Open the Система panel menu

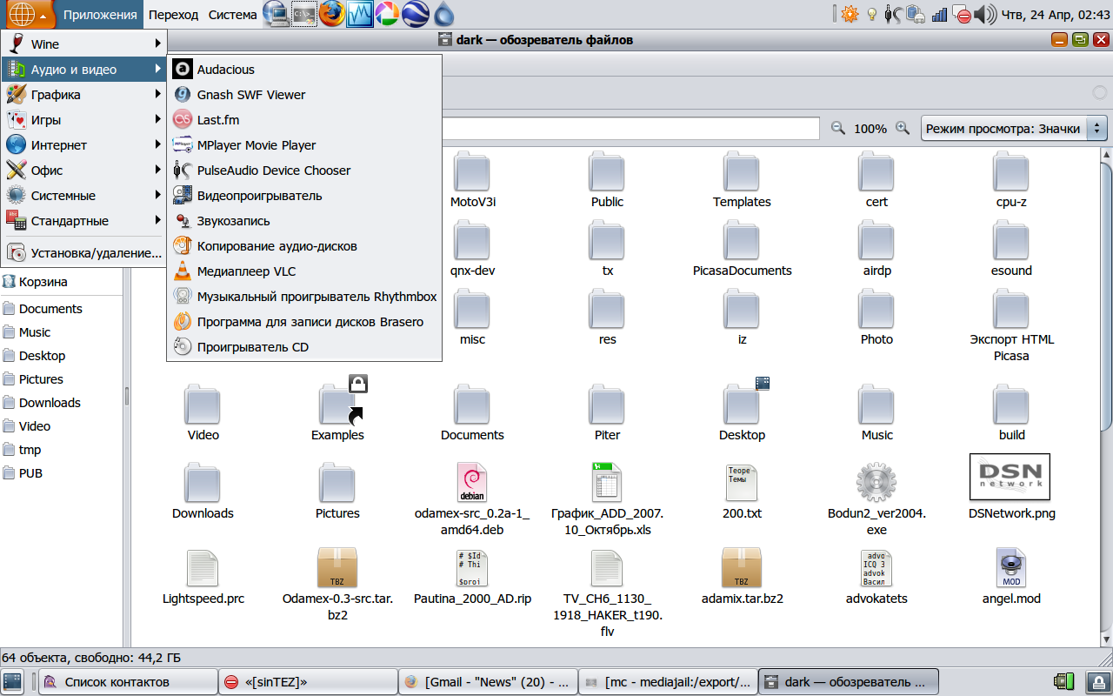(x=233, y=15)
